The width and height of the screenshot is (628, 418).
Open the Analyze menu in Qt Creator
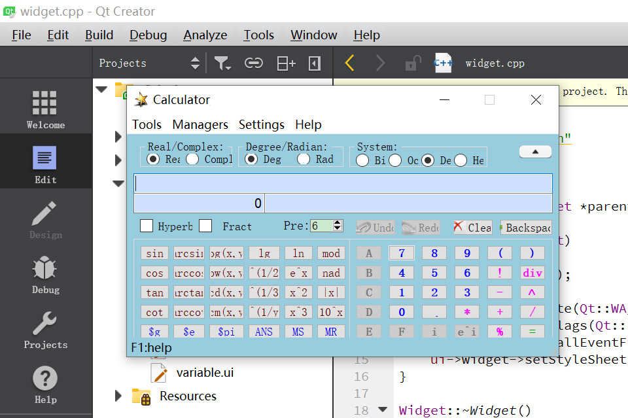tap(205, 35)
